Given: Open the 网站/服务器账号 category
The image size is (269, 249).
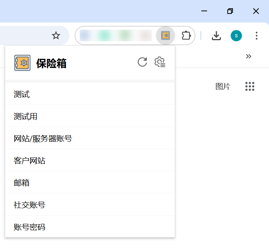Looking at the screenshot, I should click(43, 139).
